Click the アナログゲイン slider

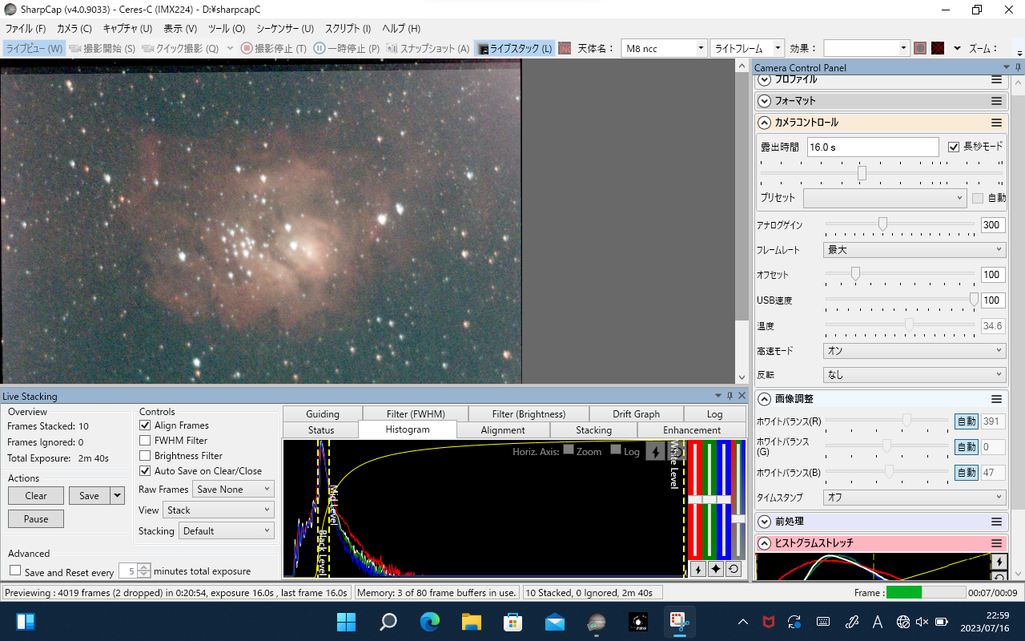point(900,225)
